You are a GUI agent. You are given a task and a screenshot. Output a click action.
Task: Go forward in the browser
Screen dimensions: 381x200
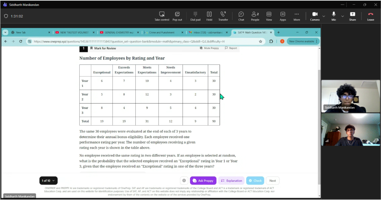[13, 41]
